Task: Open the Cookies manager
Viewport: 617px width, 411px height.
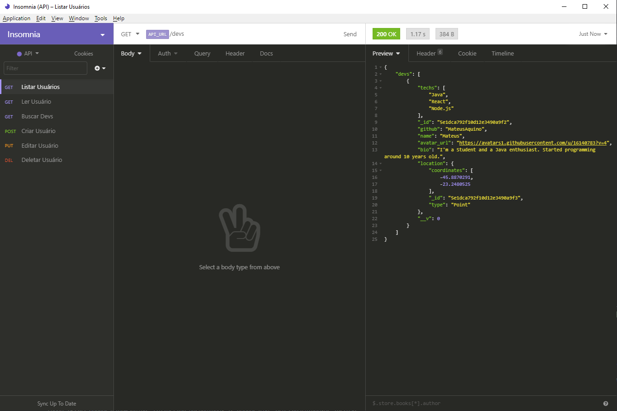Action: pyautogui.click(x=84, y=54)
